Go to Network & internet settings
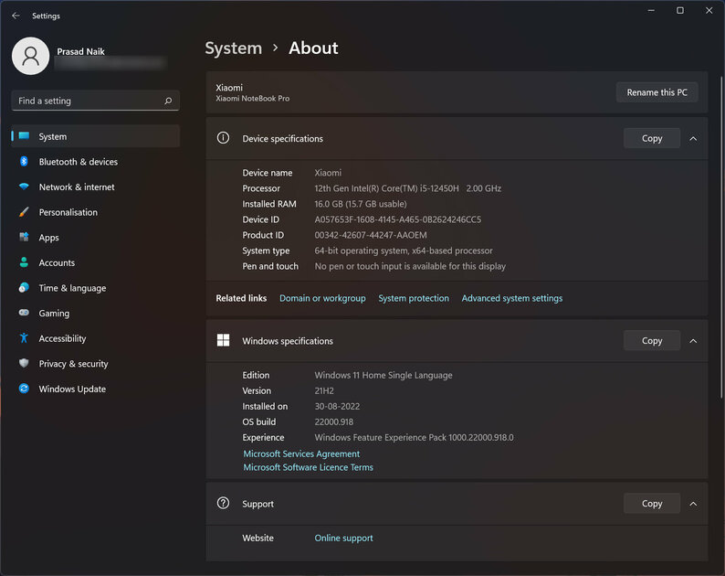 coord(96,187)
